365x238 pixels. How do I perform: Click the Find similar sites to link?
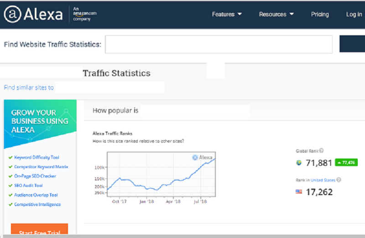[x=29, y=87]
